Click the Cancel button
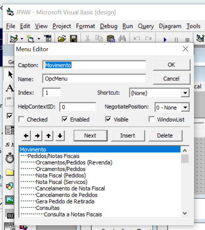Image resolution: width=205 pixels, height=230 pixels. click(171, 79)
